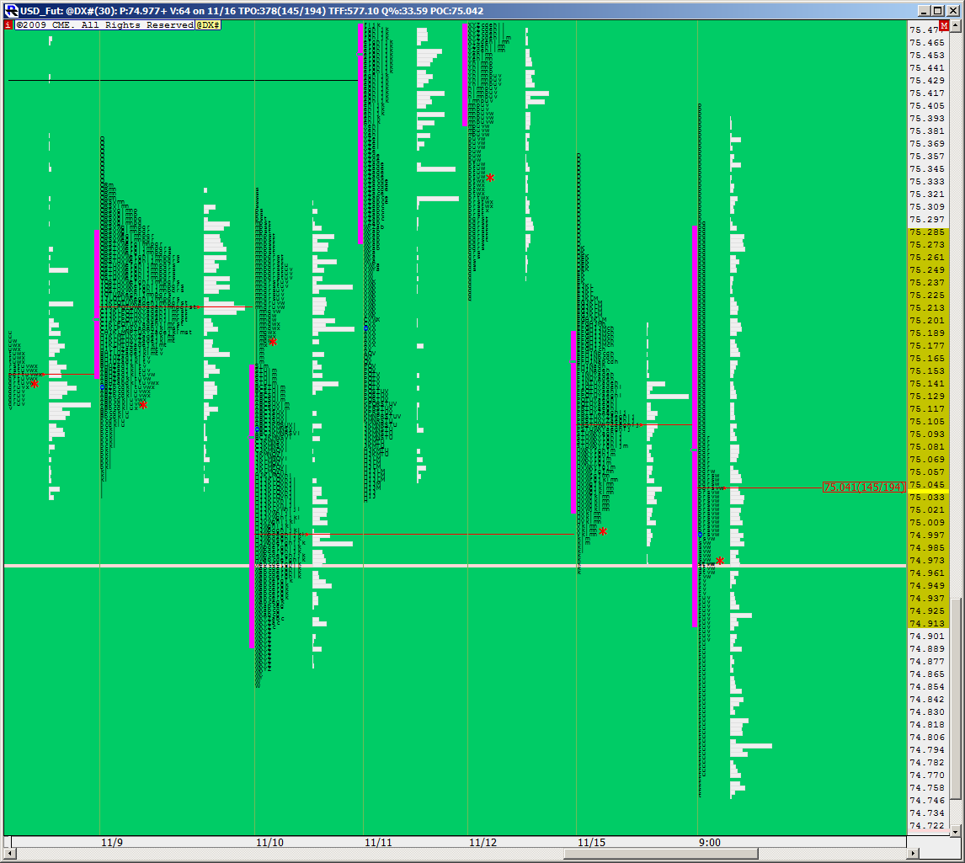Image resolution: width=965 pixels, height=863 pixels.
Task: Click the horizontal scrollbar left arrow
Action: [x=10, y=854]
